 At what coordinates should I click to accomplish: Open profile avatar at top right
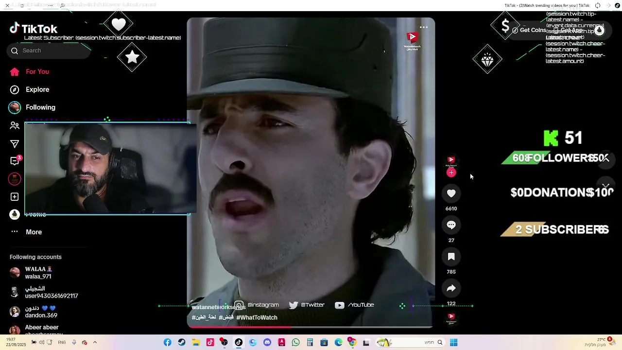tap(599, 30)
